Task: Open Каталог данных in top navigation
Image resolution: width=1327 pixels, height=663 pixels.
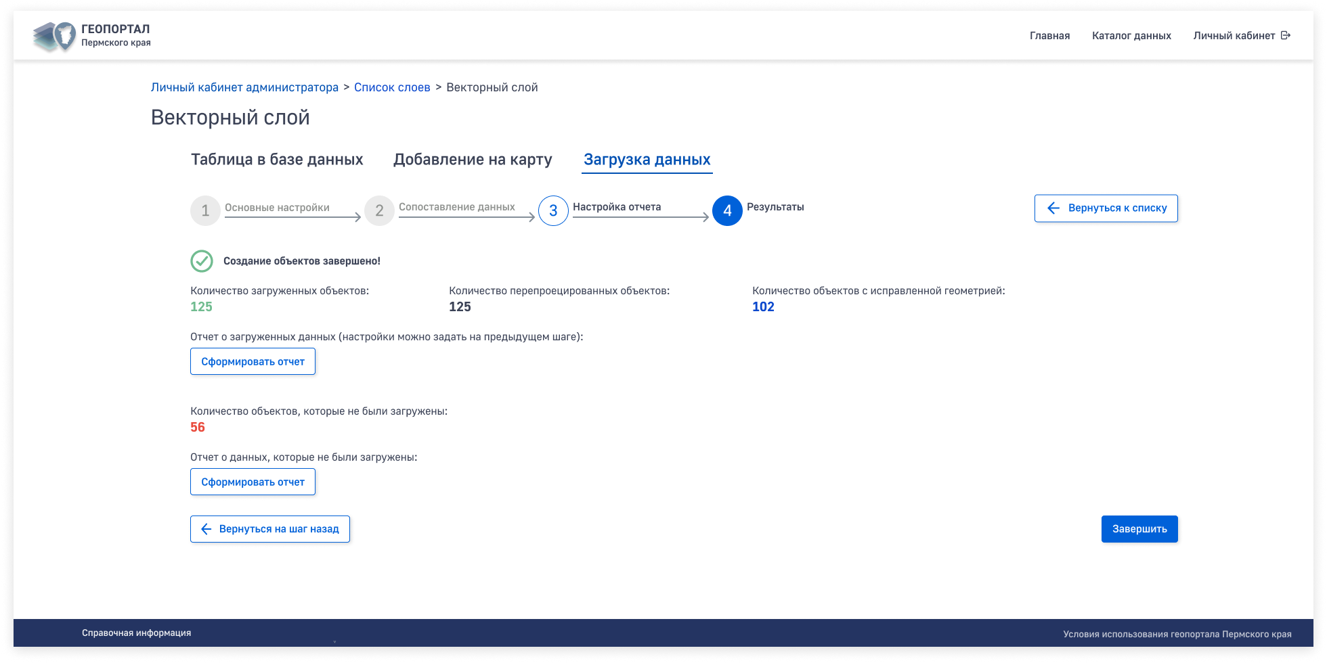Action: tap(1131, 36)
